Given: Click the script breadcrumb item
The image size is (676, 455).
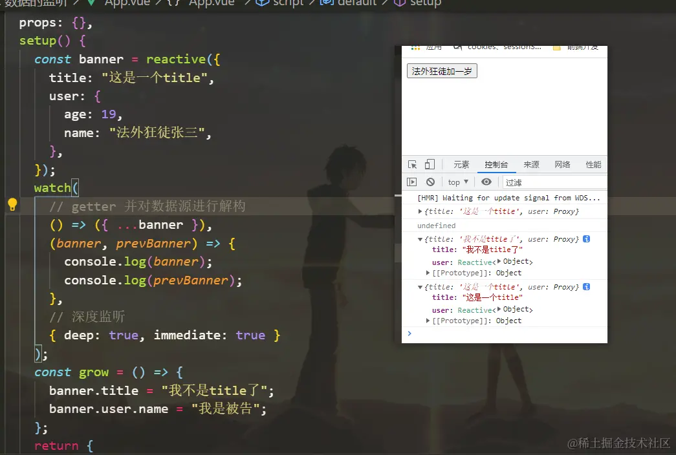Looking at the screenshot, I should tap(279, 3).
